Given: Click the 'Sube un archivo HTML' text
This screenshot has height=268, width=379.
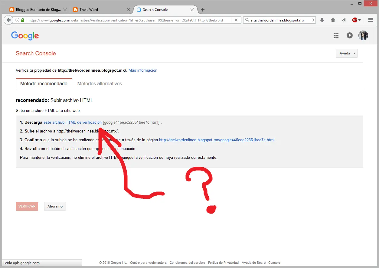Looking at the screenshot, I should [48, 111].
